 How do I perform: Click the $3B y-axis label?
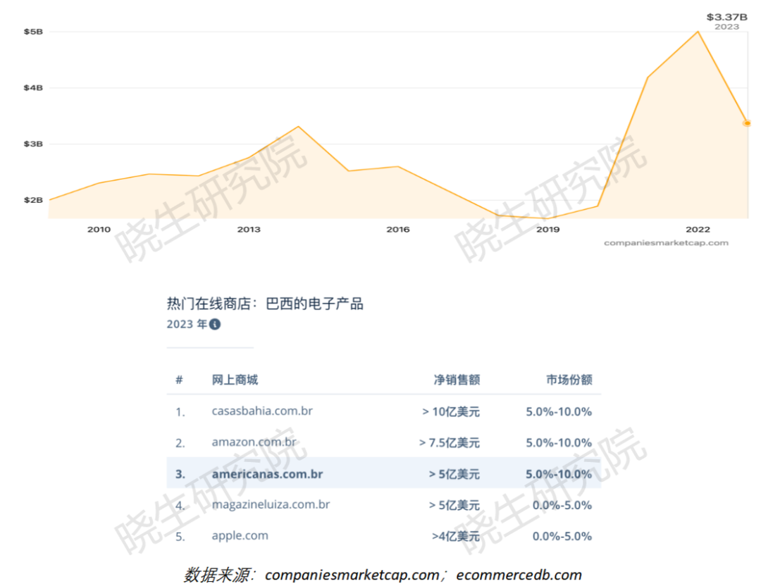33,144
